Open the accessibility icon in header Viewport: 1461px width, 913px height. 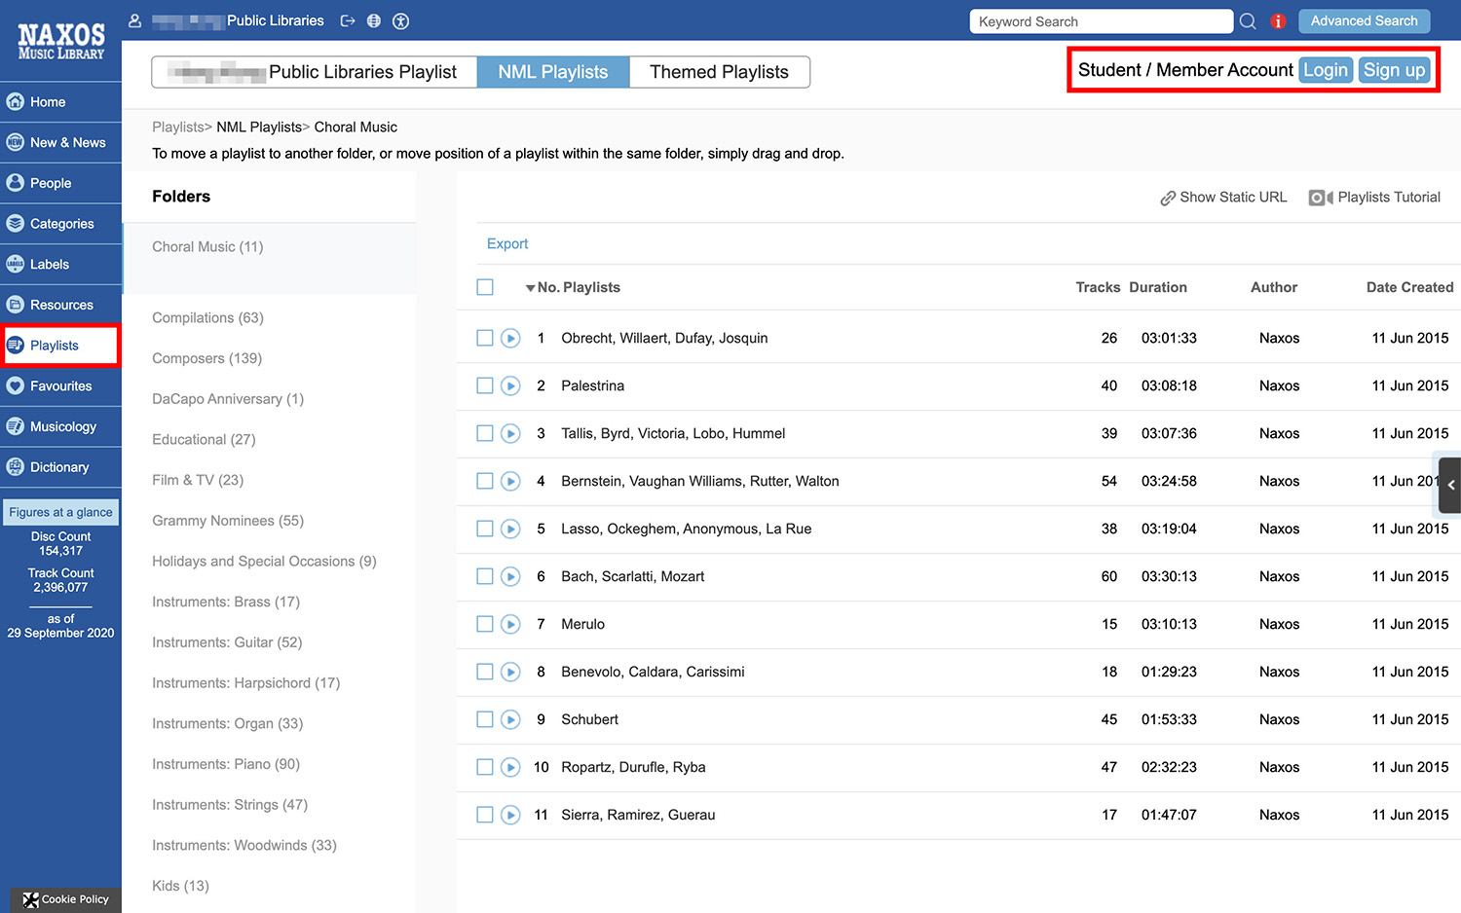[400, 21]
